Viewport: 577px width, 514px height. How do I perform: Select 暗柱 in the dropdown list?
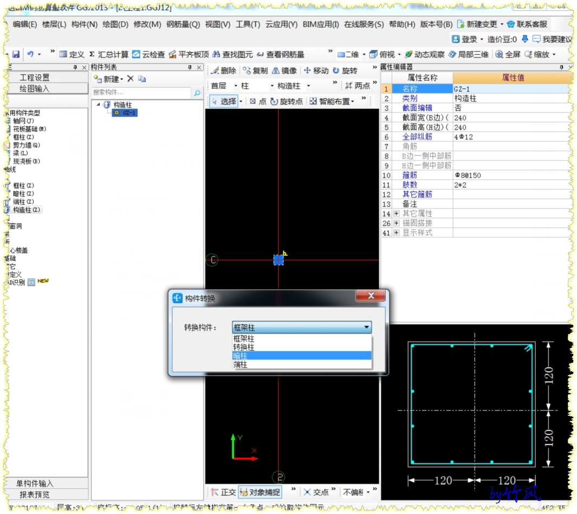click(302, 355)
